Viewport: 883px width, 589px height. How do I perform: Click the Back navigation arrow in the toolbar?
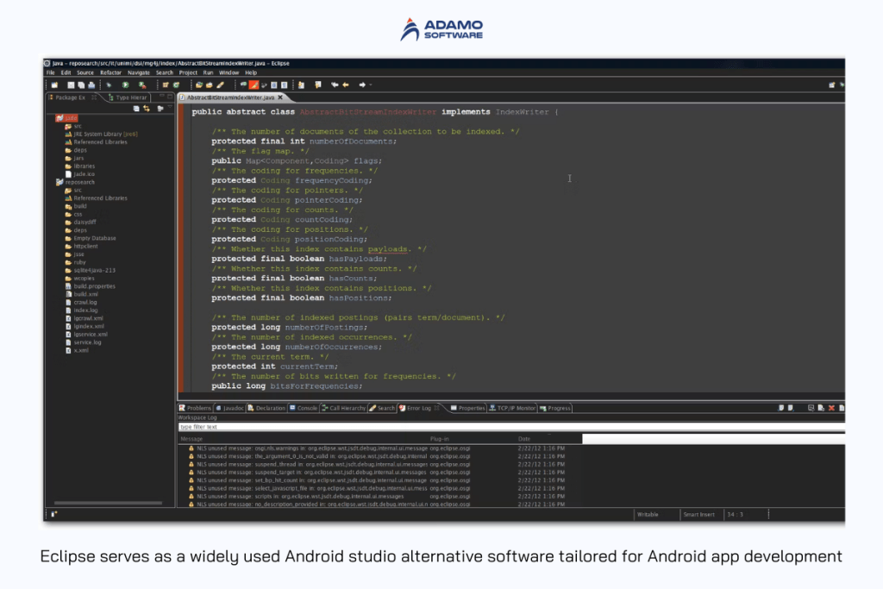(x=335, y=84)
